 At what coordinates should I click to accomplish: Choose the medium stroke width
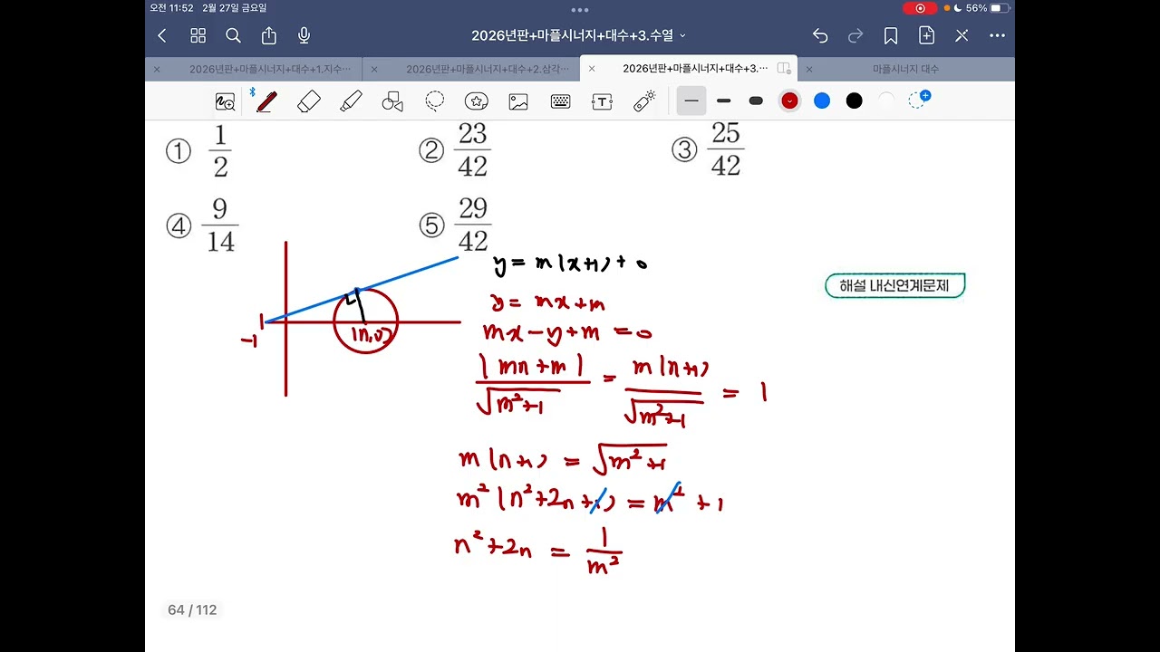coord(723,101)
